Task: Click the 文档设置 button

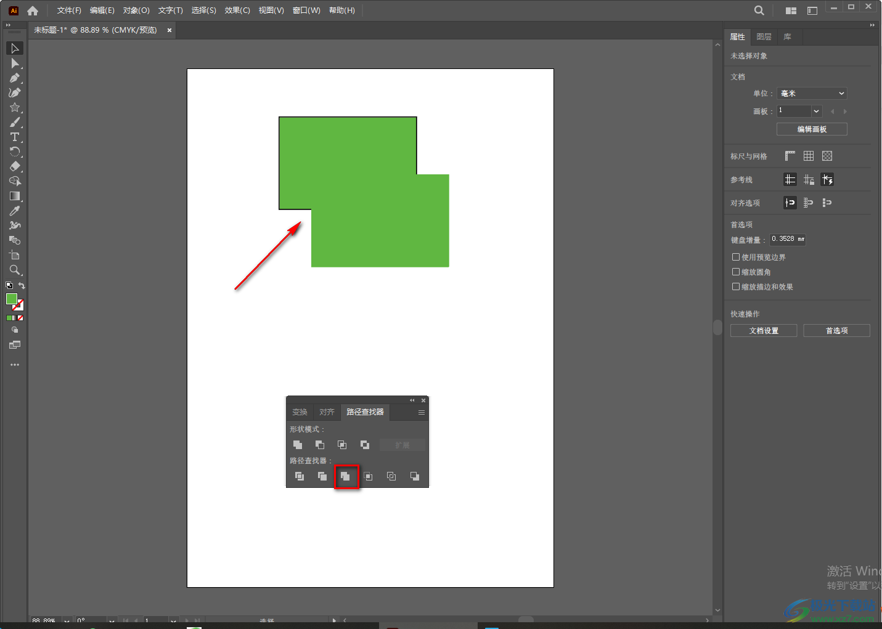Action: pyautogui.click(x=764, y=331)
